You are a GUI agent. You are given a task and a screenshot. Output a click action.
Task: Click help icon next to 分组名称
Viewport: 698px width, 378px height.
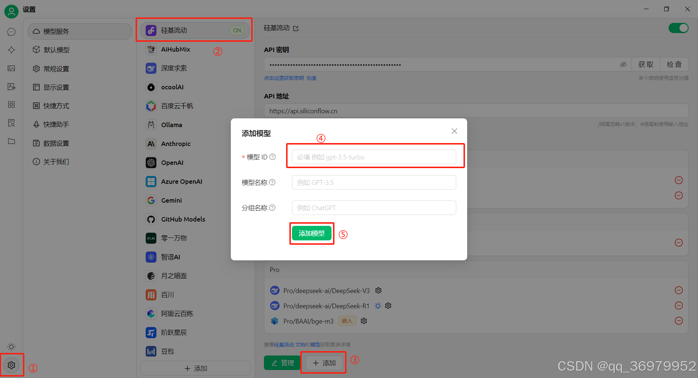[272, 208]
